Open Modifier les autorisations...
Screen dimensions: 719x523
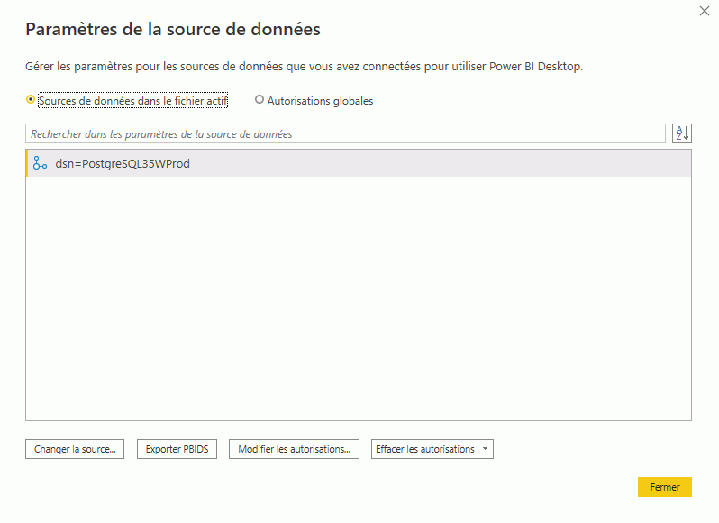294,449
